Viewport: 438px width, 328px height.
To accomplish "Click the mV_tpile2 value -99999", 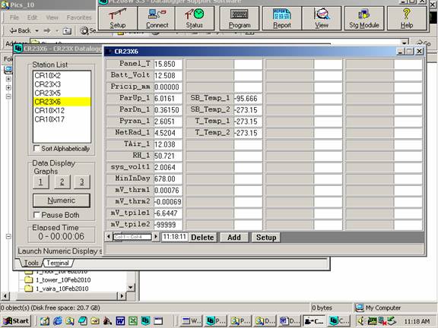I will click(x=168, y=225).
